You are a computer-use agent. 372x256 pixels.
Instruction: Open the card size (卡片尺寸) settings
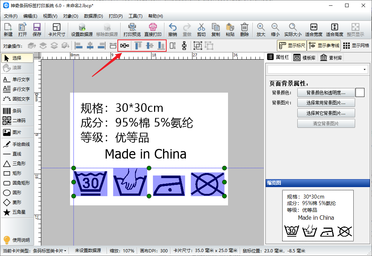(x=56, y=30)
